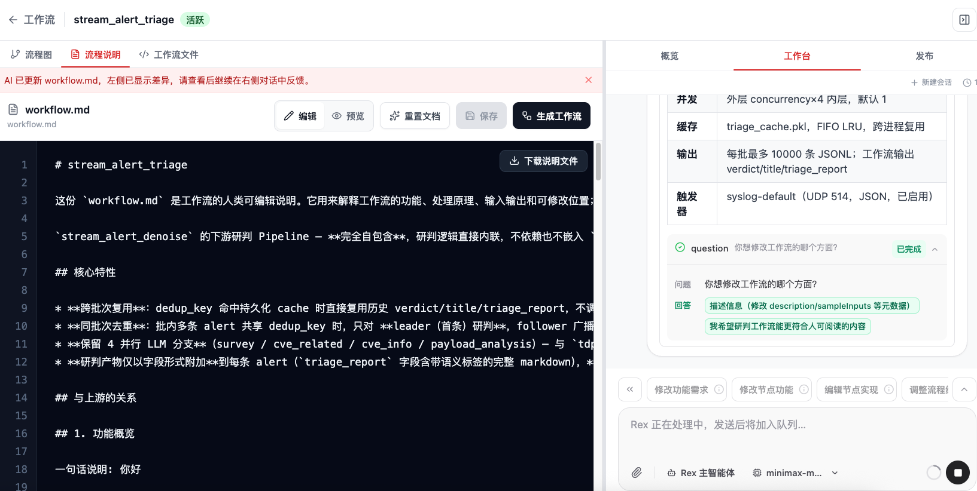This screenshot has height=491, width=977.
Task: Expand suggestions with the up chevron
Action: [964, 389]
